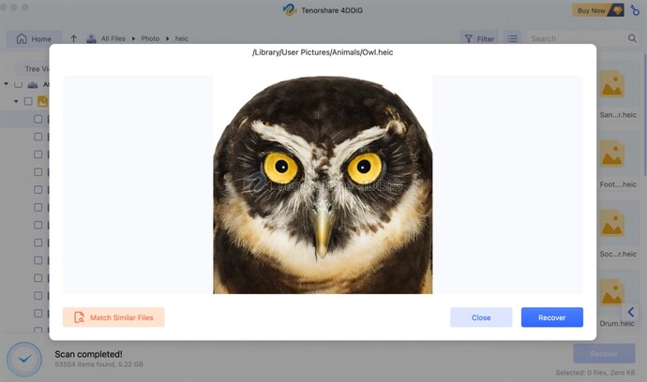Collapse the All Files tree node
Image resolution: width=647 pixels, height=382 pixels.
6,84
